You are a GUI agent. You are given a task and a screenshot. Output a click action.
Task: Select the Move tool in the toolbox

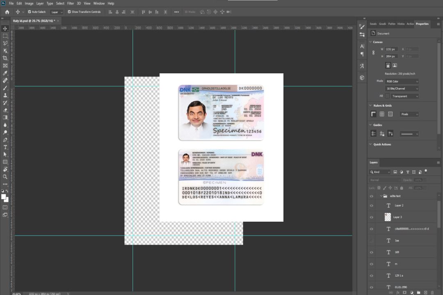(5, 29)
